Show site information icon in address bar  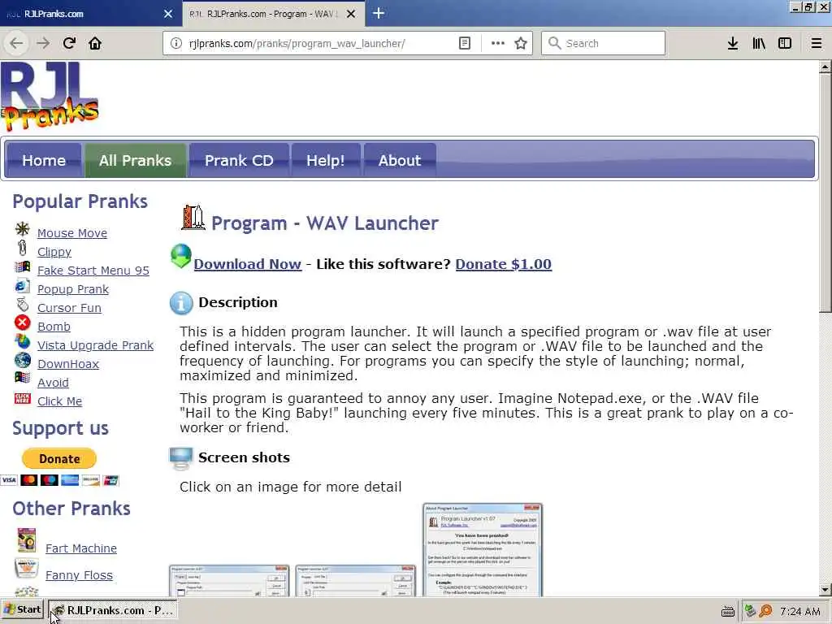tap(175, 43)
